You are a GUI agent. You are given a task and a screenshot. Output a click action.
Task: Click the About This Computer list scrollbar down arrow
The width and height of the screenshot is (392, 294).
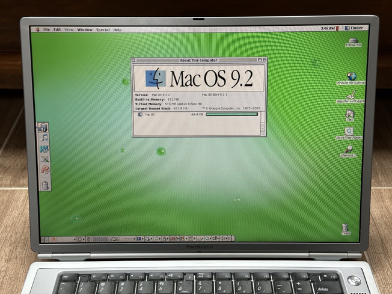tap(263, 129)
